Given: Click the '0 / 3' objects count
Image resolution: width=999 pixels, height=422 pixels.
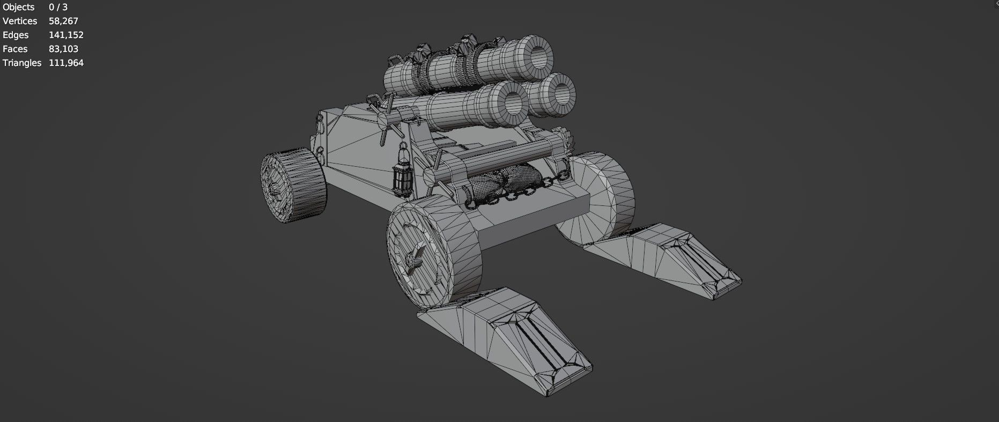Looking at the screenshot, I should [x=58, y=7].
